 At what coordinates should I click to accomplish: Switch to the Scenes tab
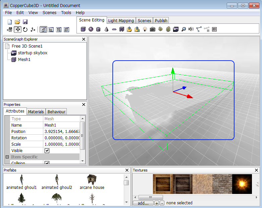[x=144, y=20]
